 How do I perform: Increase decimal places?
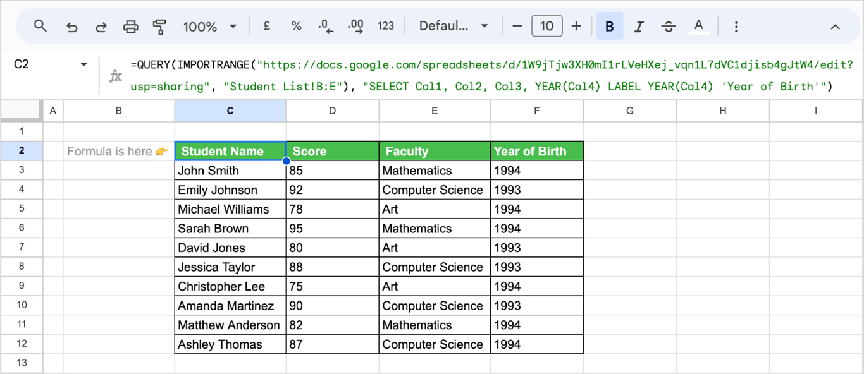tap(355, 27)
